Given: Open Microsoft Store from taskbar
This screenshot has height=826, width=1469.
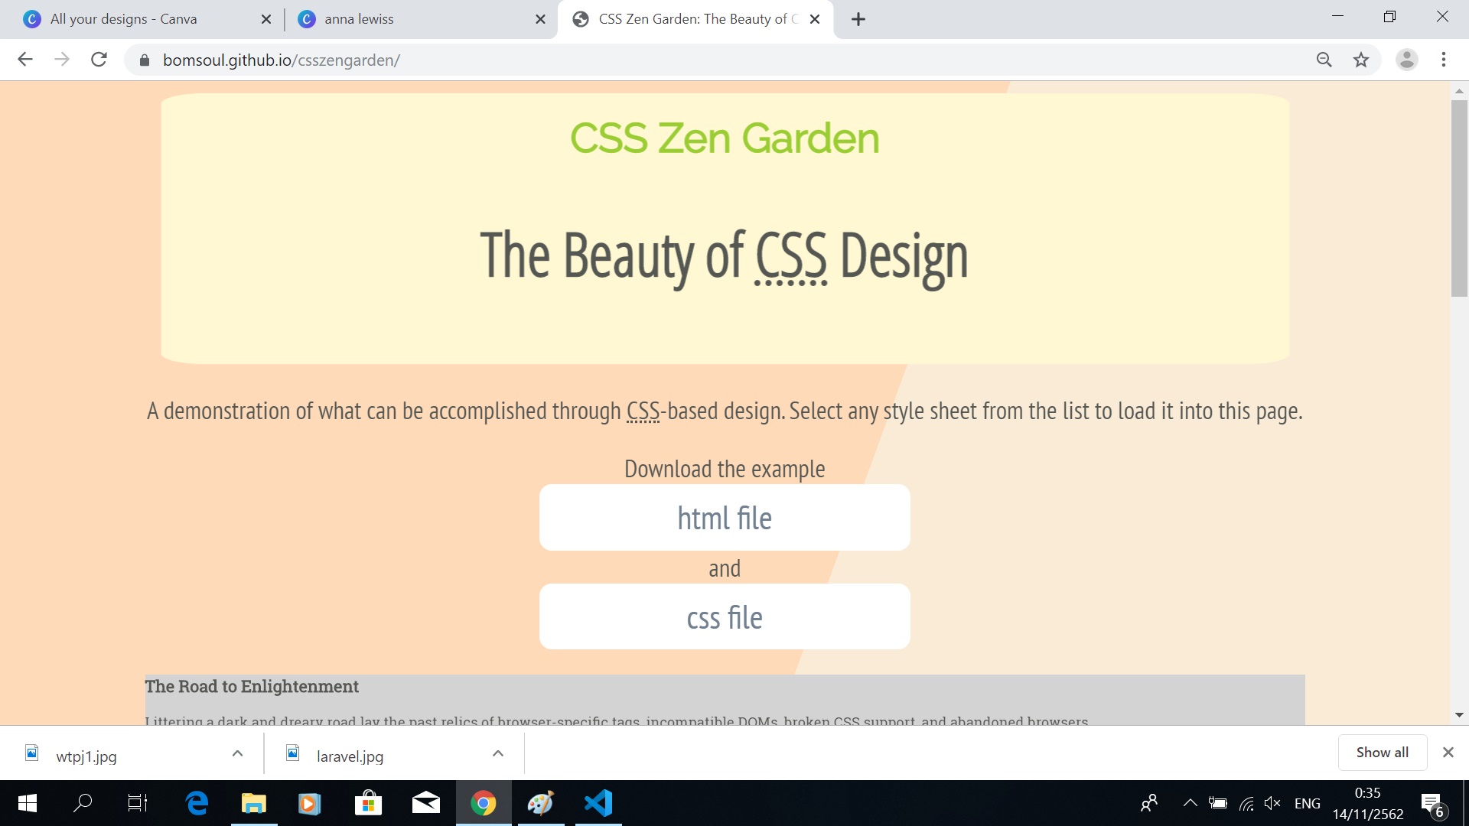Looking at the screenshot, I should tap(368, 803).
